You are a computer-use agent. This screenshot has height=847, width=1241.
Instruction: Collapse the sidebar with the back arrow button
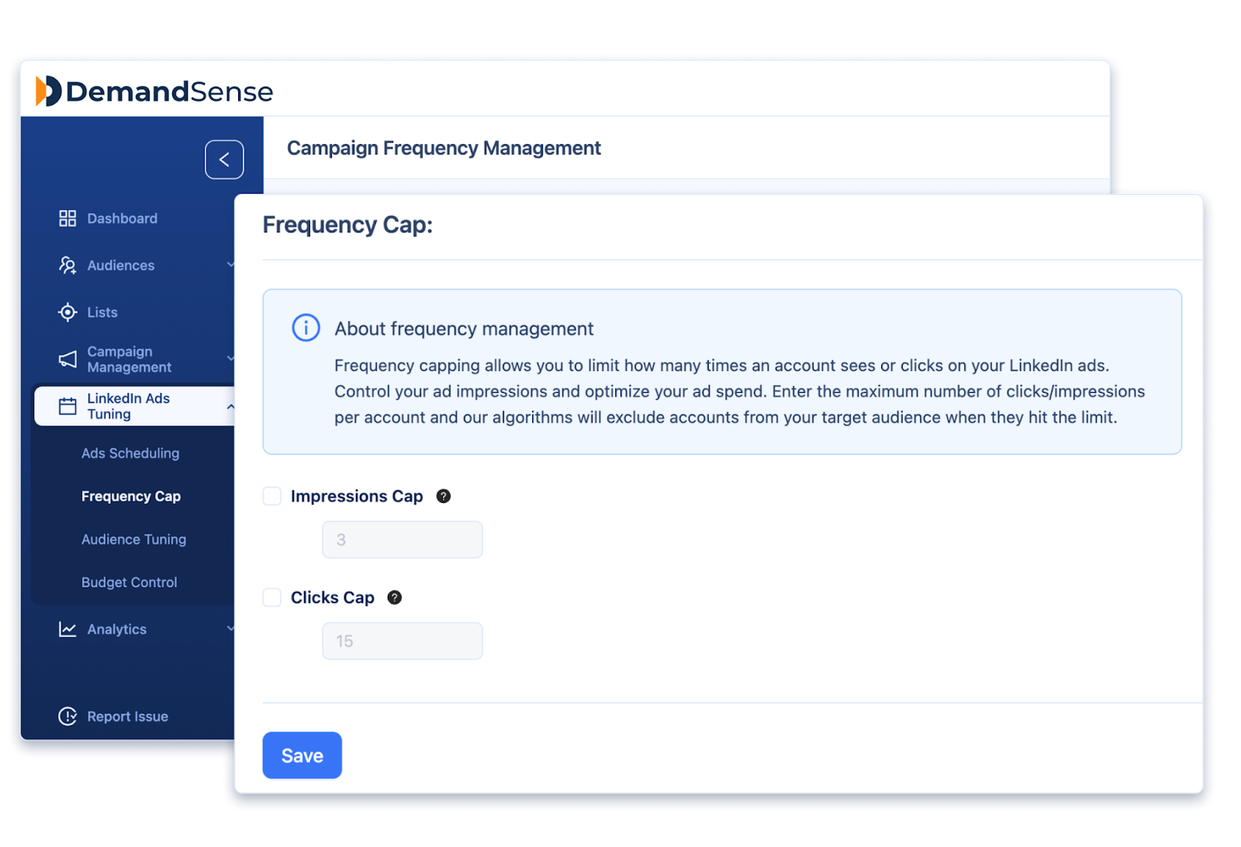pyautogui.click(x=224, y=160)
